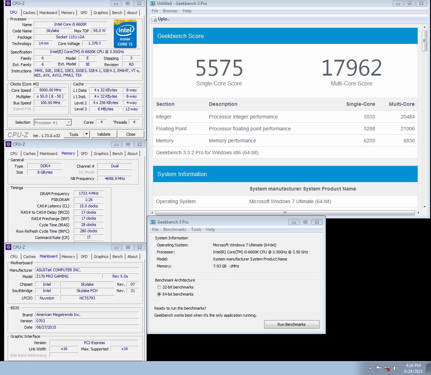Image resolution: width=431 pixels, height=375 pixels.
Task: Click the CPU-Z title icon of the processor window
Action: click(x=8, y=3)
